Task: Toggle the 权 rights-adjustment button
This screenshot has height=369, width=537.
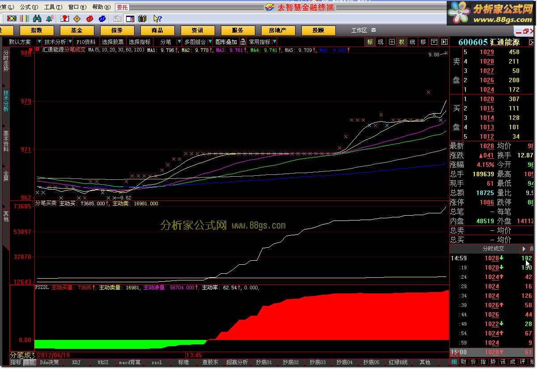Action: coord(402,42)
